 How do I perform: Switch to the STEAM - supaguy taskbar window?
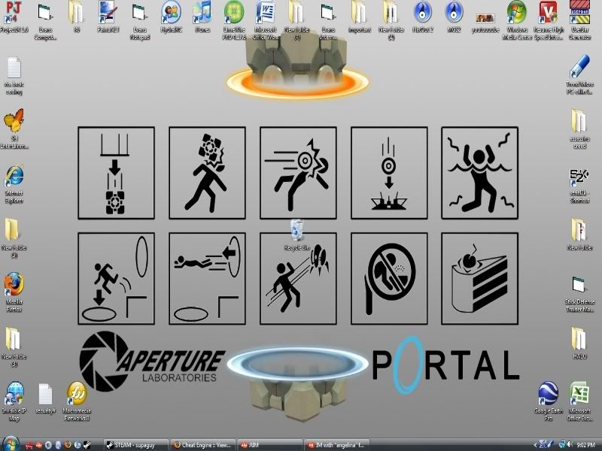[x=135, y=444]
